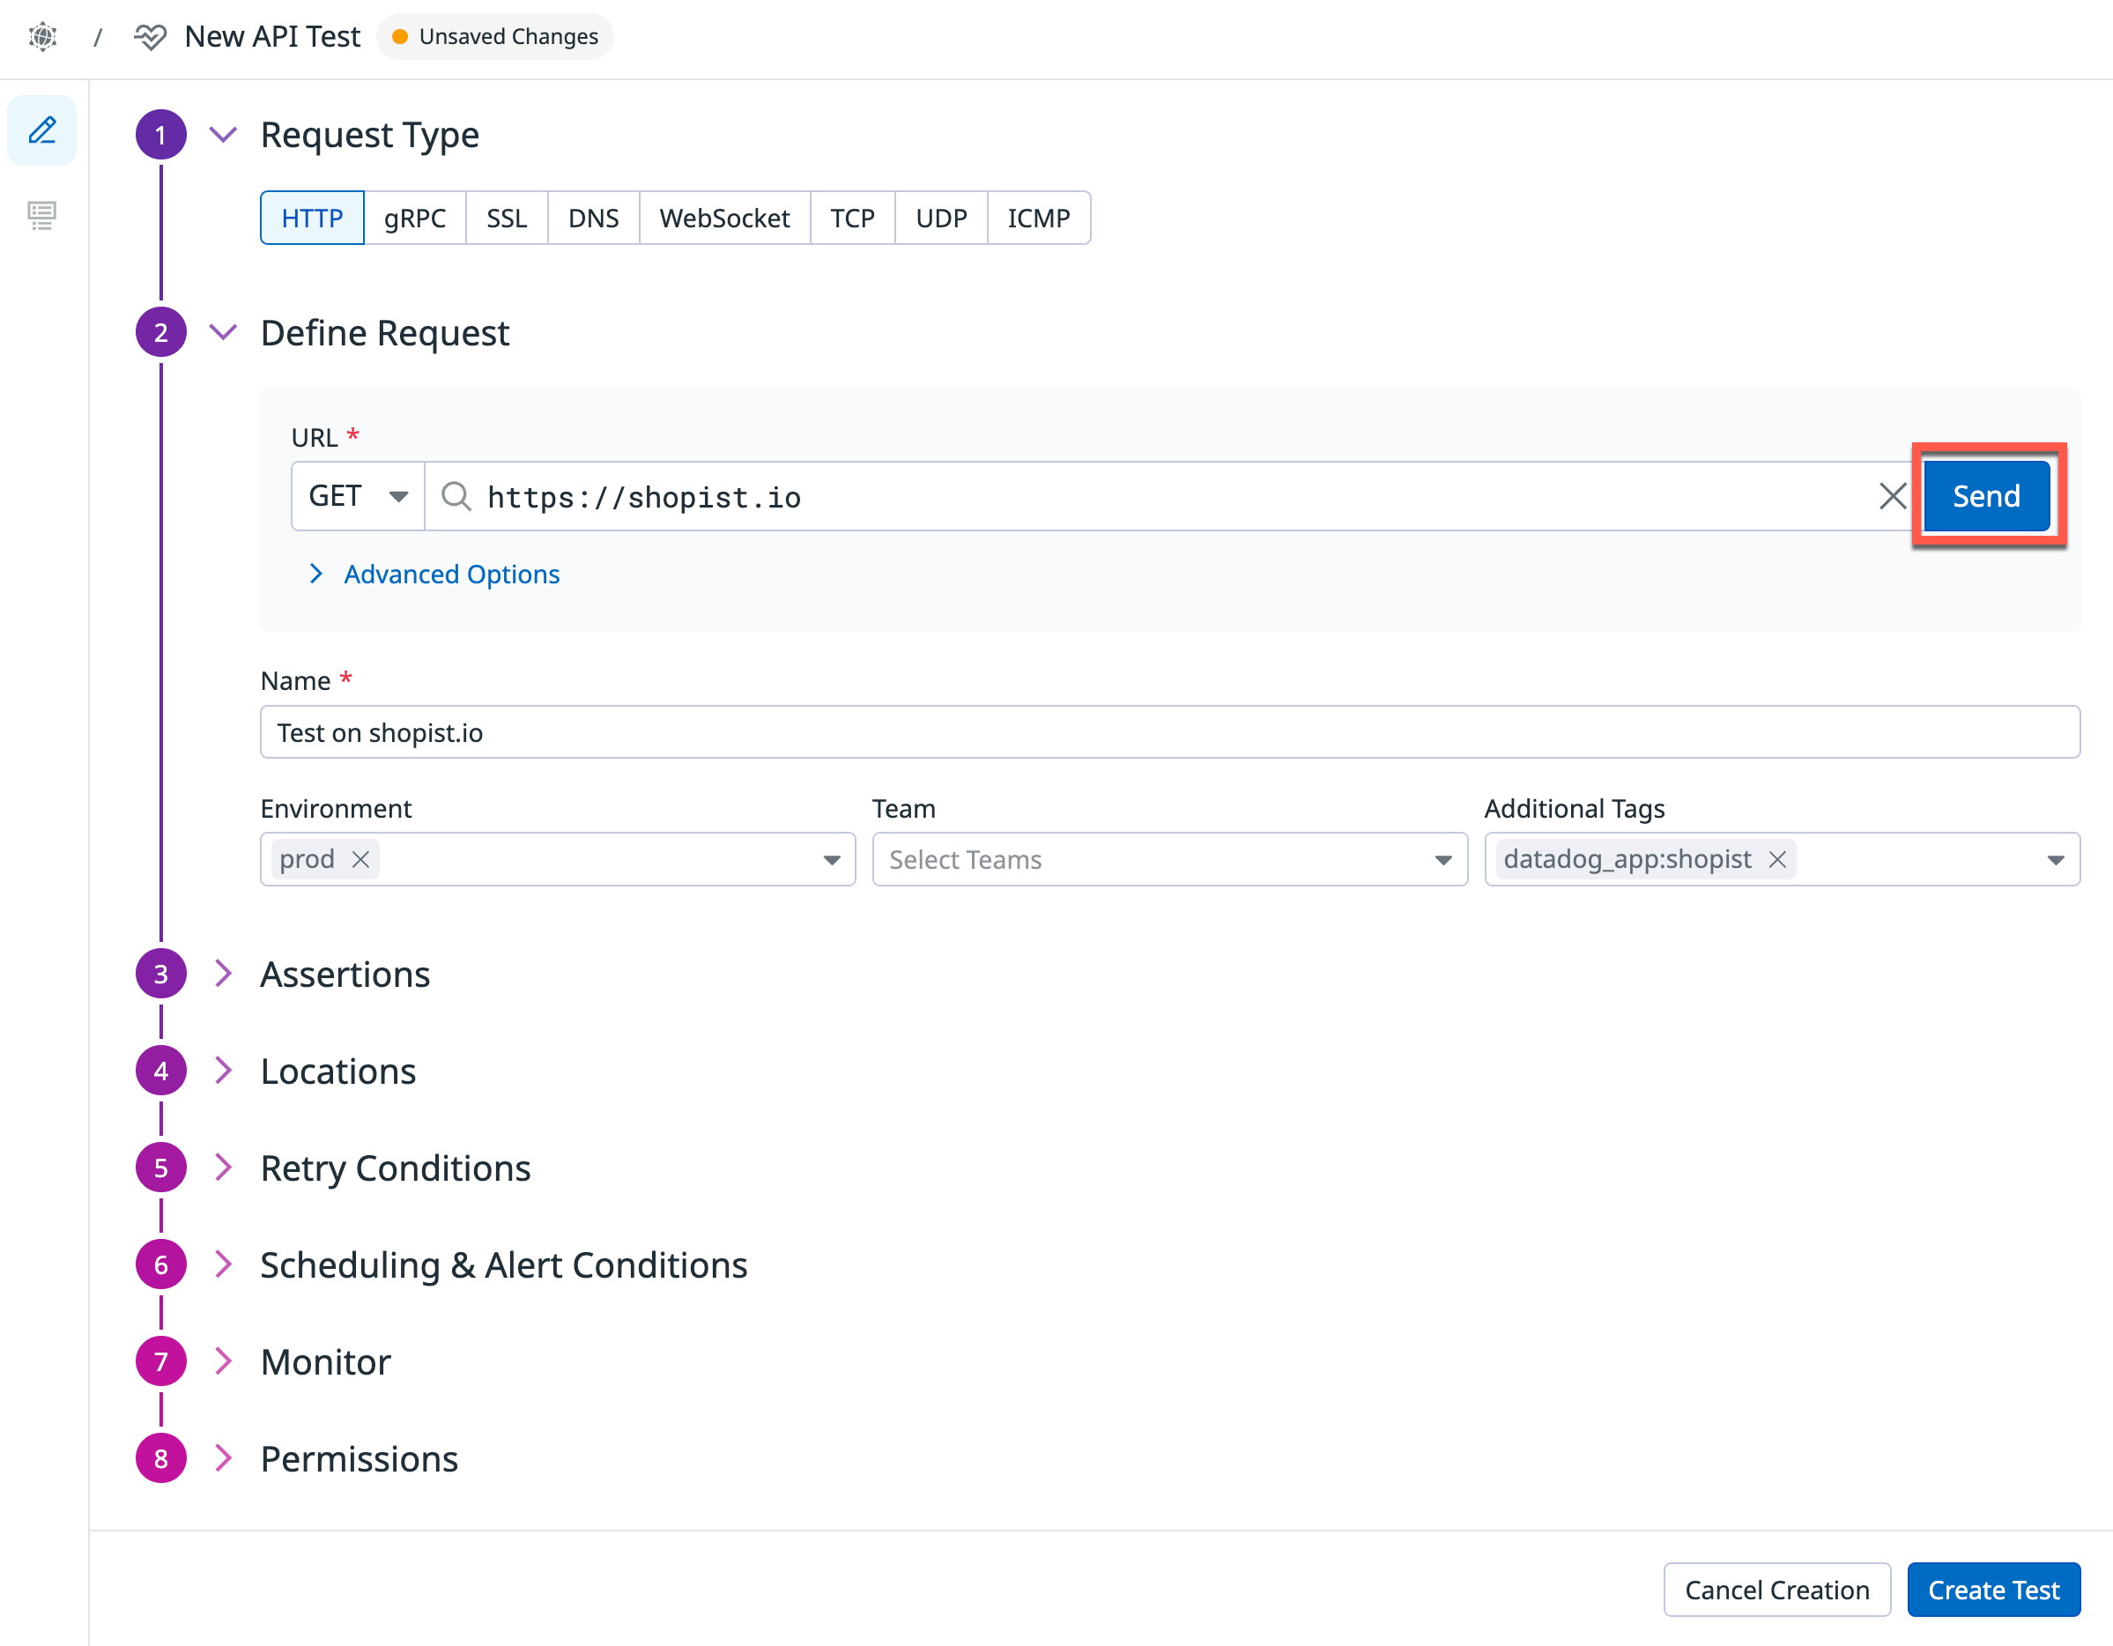Remove the prod environment tag
This screenshot has height=1646, width=2113.
coord(361,859)
